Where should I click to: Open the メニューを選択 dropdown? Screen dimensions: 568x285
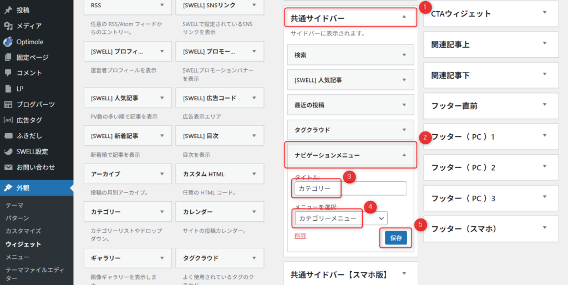pos(341,218)
